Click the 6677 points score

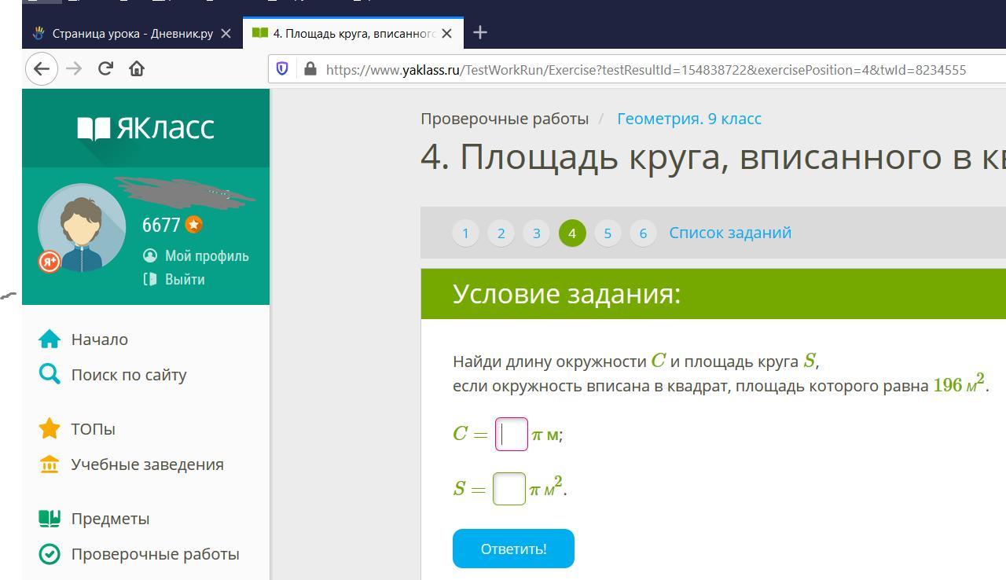(x=161, y=226)
